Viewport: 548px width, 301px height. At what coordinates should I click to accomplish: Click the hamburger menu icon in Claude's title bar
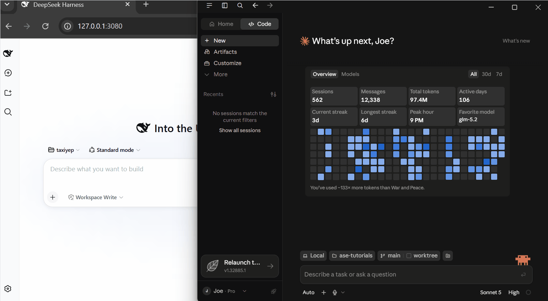[209, 5]
